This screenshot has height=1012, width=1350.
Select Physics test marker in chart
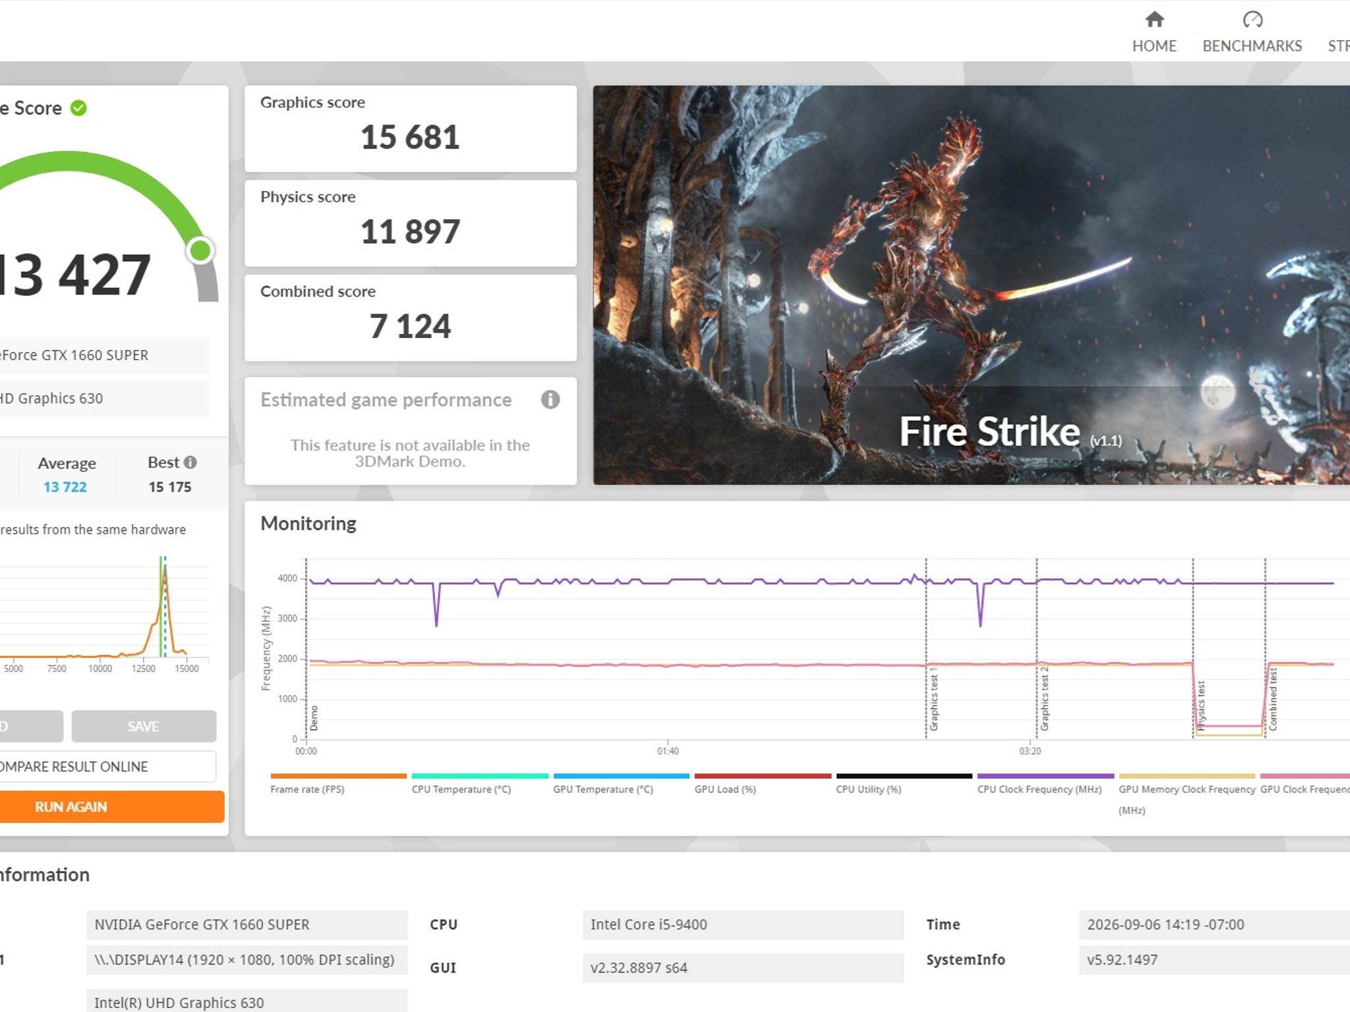(x=1200, y=706)
